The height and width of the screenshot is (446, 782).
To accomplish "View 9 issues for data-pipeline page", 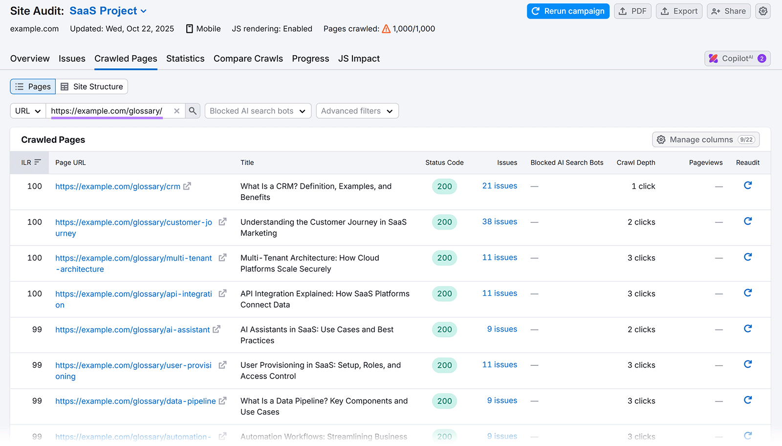I will click(x=502, y=401).
